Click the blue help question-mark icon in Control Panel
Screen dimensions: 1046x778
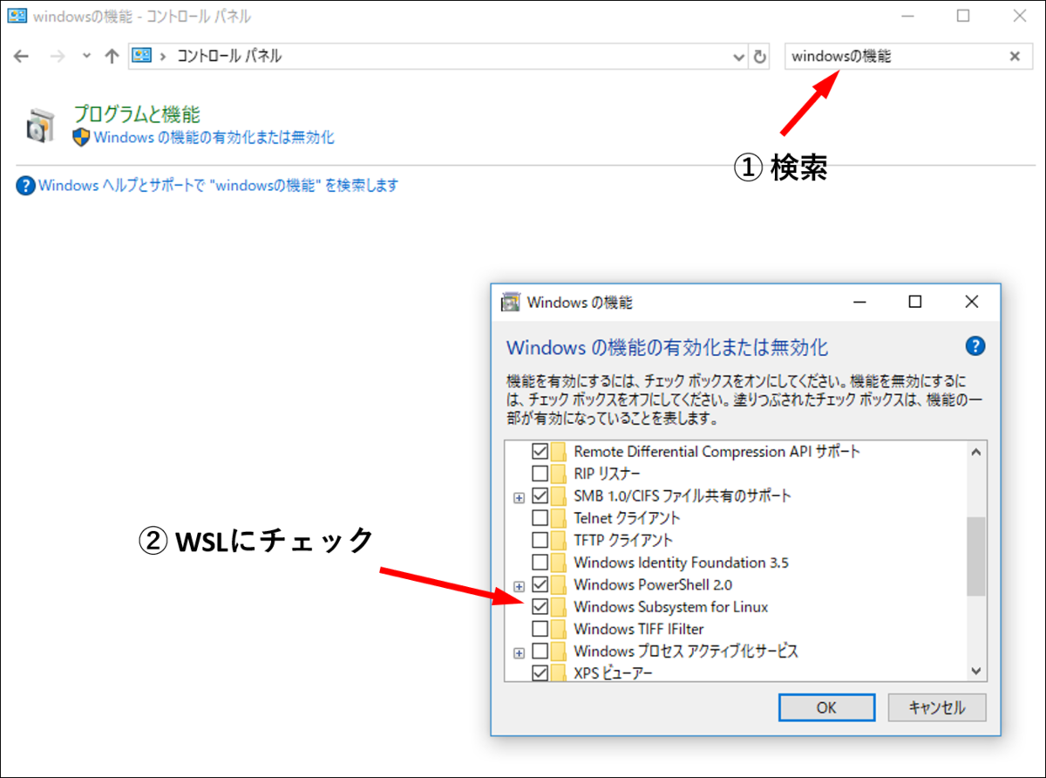click(x=26, y=185)
